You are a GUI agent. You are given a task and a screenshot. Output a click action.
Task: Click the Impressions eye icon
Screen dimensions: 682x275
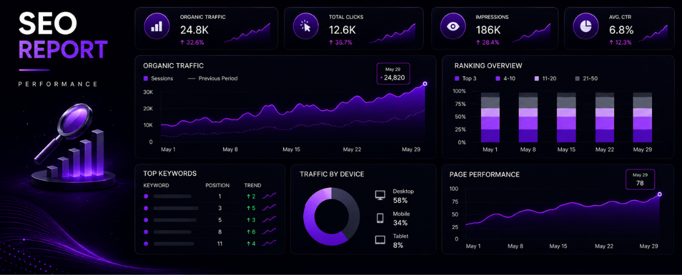coord(453,26)
